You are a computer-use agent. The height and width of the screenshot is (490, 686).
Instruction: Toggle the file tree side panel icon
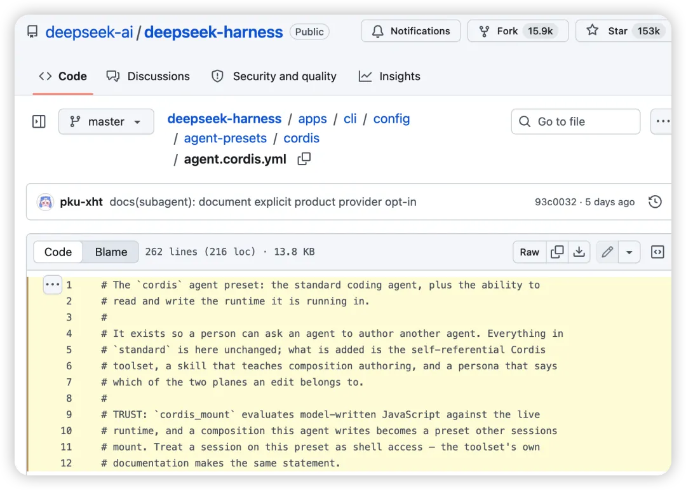[39, 121]
